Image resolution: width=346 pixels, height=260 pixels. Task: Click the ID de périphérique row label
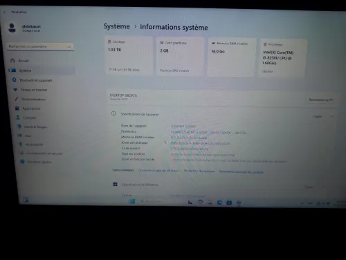135,142
